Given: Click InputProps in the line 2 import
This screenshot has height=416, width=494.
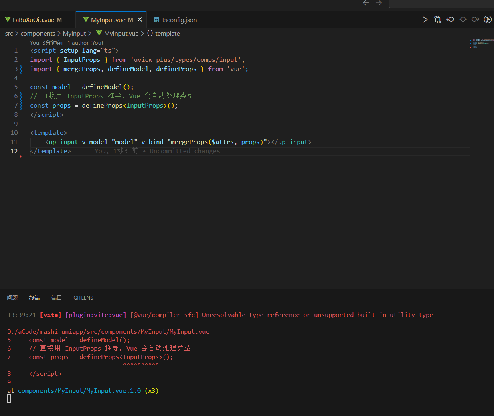Looking at the screenshot, I should (82, 60).
